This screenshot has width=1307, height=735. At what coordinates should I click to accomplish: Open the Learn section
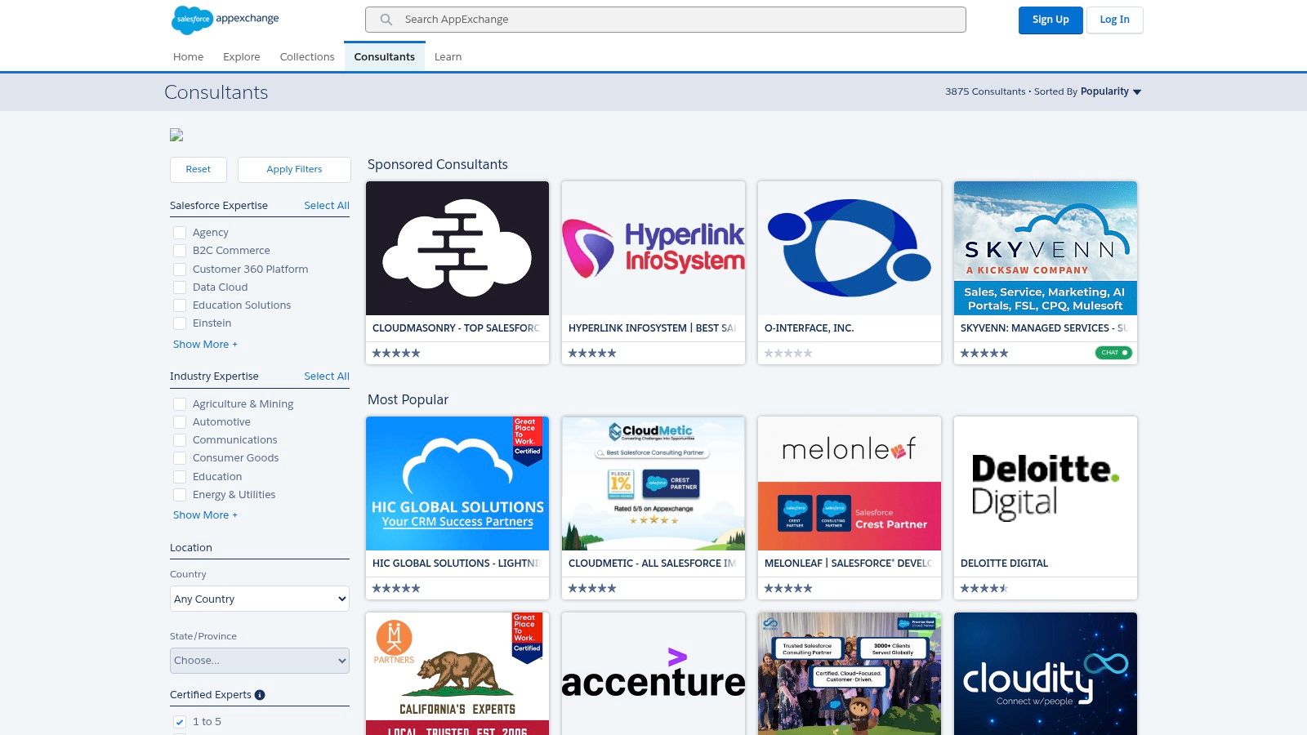(448, 56)
